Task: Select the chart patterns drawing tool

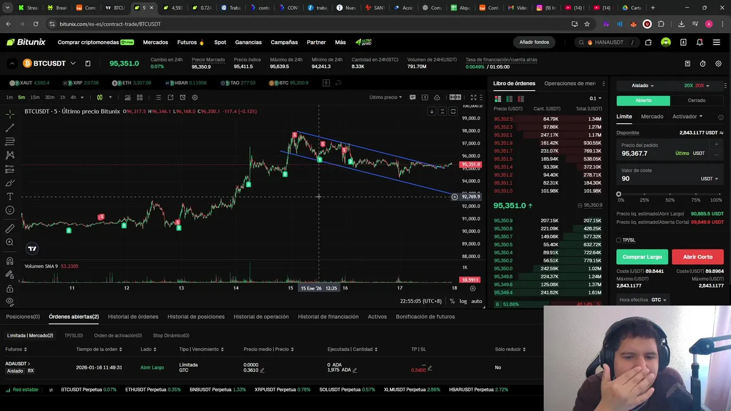Action: pos(10,155)
